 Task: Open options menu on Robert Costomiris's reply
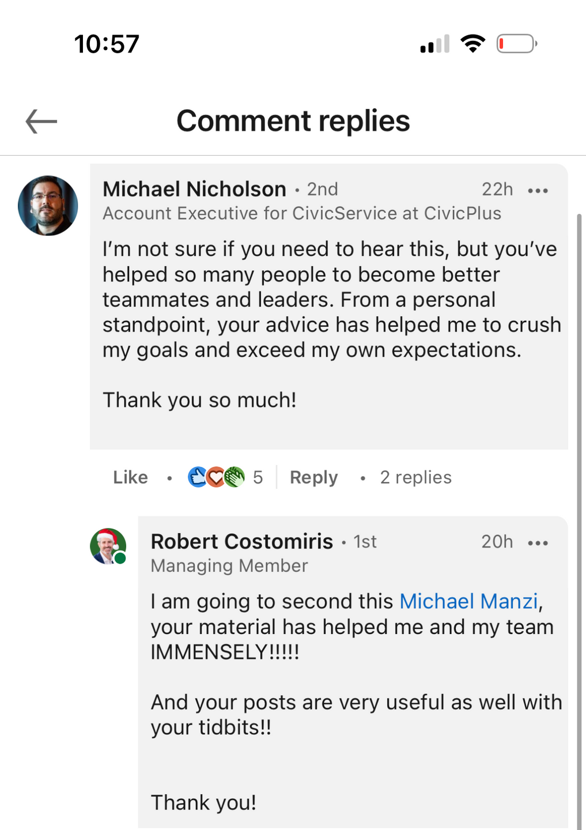[538, 543]
